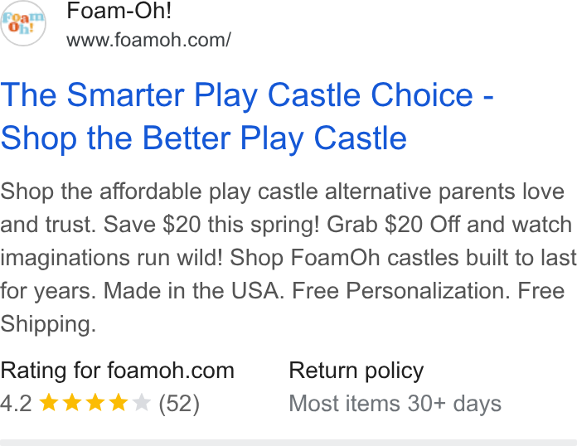Select the "Most items 30+ days" text

(395, 404)
